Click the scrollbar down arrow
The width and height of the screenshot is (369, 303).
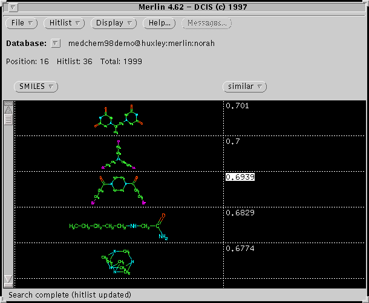click(8, 279)
